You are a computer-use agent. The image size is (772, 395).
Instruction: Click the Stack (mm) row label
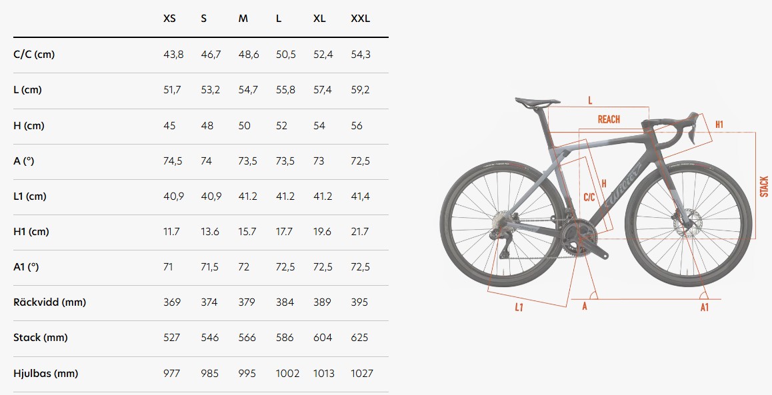click(x=41, y=338)
